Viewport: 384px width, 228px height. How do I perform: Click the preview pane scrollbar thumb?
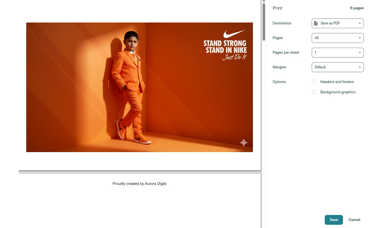pos(264,22)
